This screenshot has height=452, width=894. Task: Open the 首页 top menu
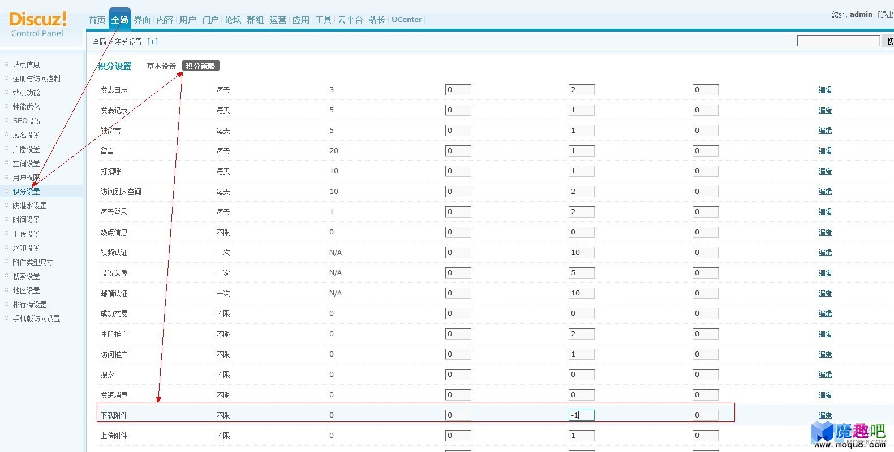pyautogui.click(x=97, y=20)
